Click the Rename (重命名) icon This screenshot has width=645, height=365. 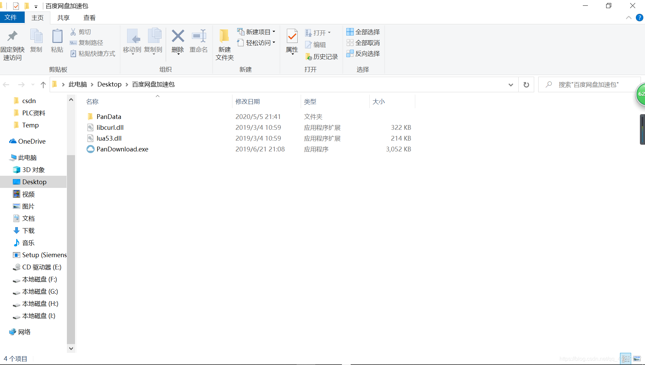click(x=199, y=36)
